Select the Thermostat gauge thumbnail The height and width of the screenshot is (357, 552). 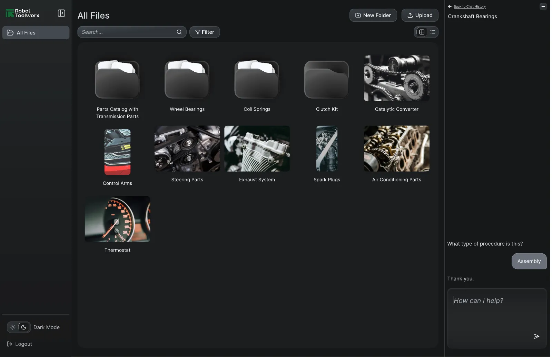pos(117,219)
